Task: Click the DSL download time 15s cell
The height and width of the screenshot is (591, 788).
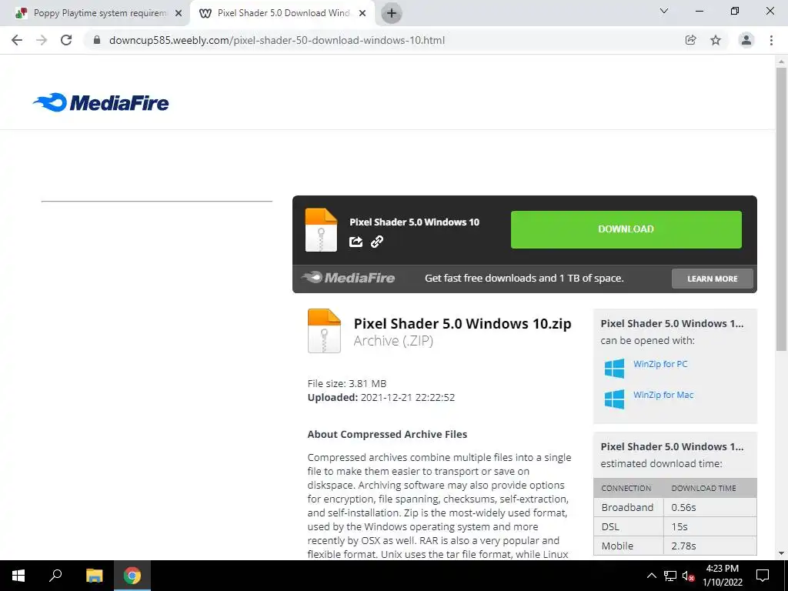Action: click(710, 526)
